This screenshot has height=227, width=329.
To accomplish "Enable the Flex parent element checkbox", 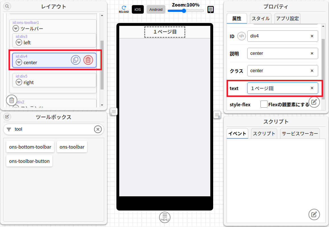I will coord(264,104).
